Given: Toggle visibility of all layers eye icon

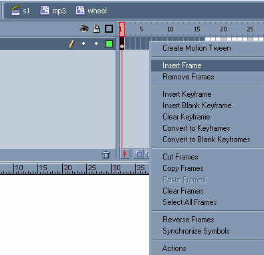Looking at the screenshot, I should 84,29.
